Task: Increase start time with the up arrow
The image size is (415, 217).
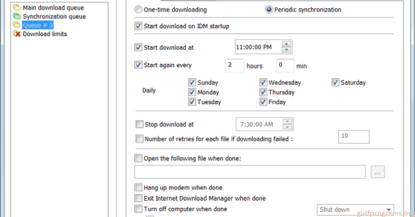Action: [x=286, y=44]
